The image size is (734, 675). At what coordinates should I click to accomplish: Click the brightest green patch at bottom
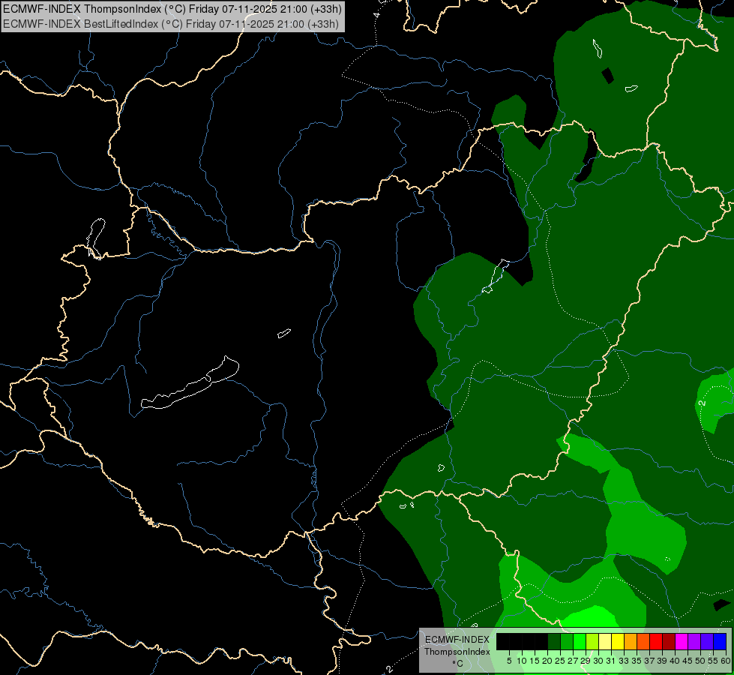pyautogui.click(x=589, y=616)
